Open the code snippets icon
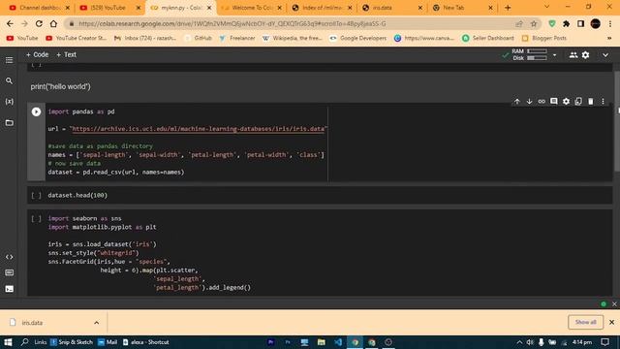Image resolution: width=620 pixels, height=349 pixels. pos(9,257)
